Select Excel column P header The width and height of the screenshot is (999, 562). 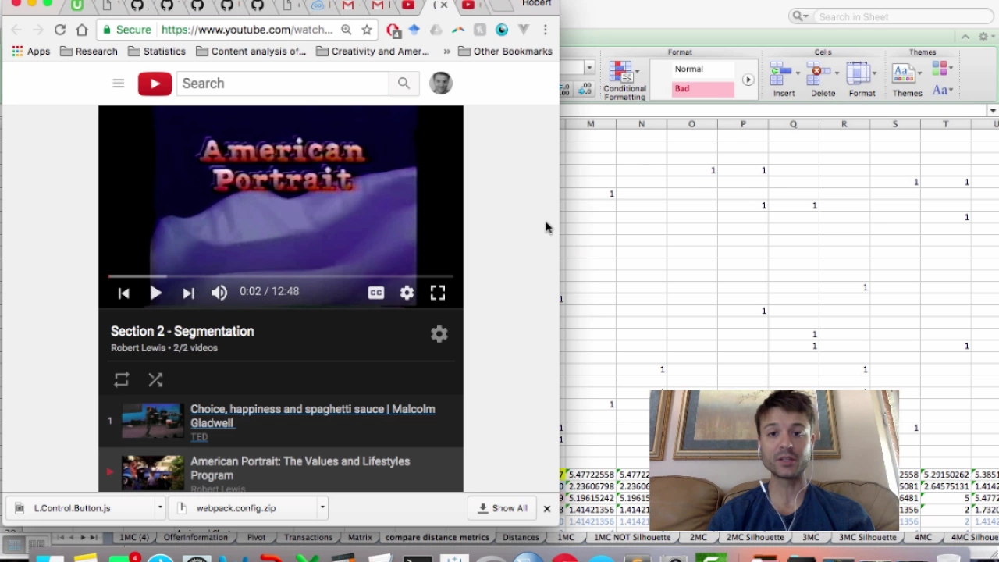tap(743, 124)
